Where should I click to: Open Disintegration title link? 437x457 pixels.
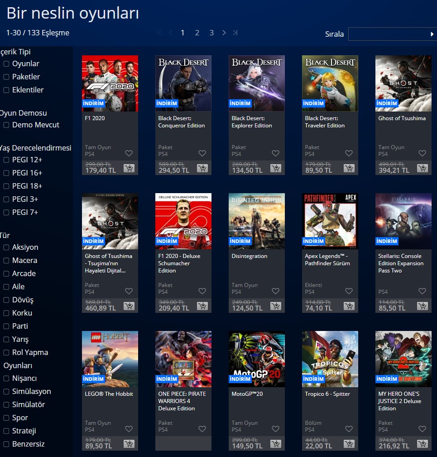click(249, 256)
